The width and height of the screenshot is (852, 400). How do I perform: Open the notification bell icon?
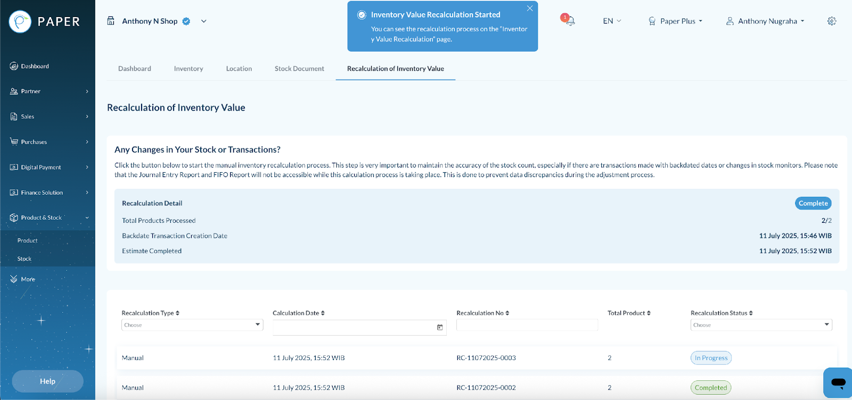(570, 21)
